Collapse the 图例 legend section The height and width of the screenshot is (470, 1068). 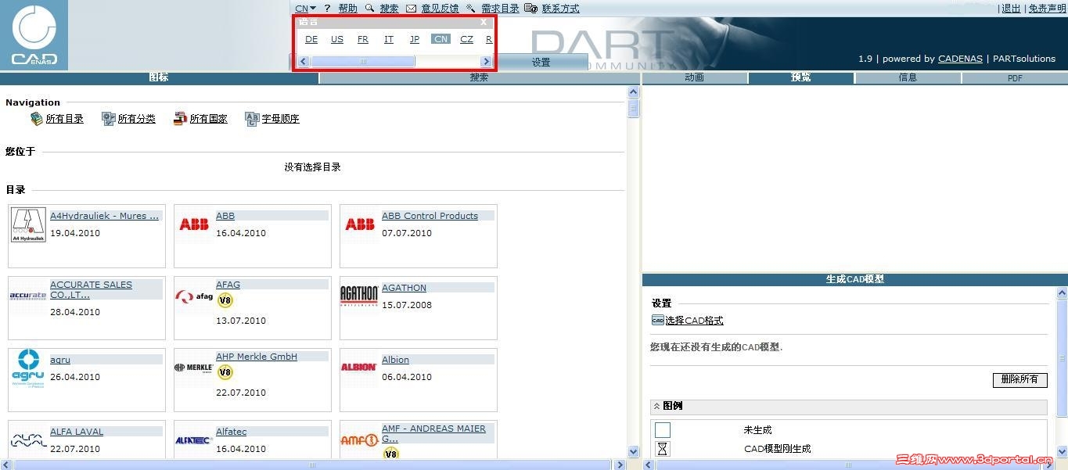[657, 407]
